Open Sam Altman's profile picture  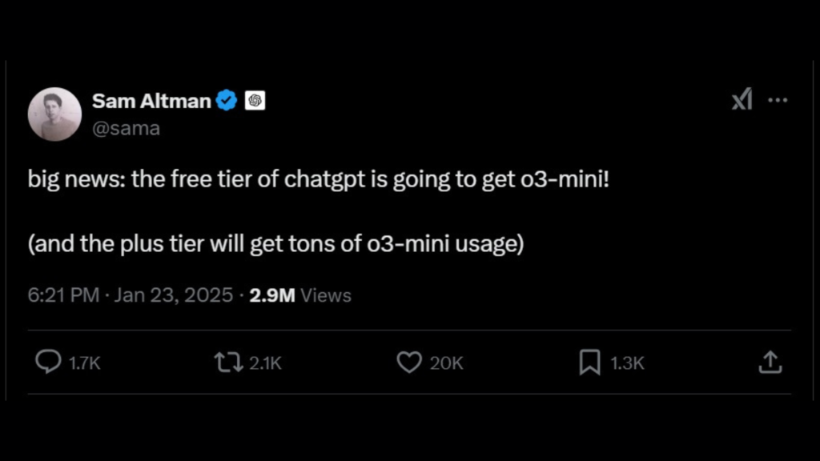tap(55, 114)
